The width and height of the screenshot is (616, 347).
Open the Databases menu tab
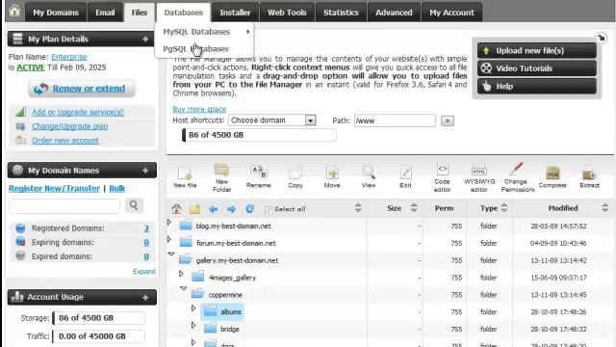pos(184,13)
